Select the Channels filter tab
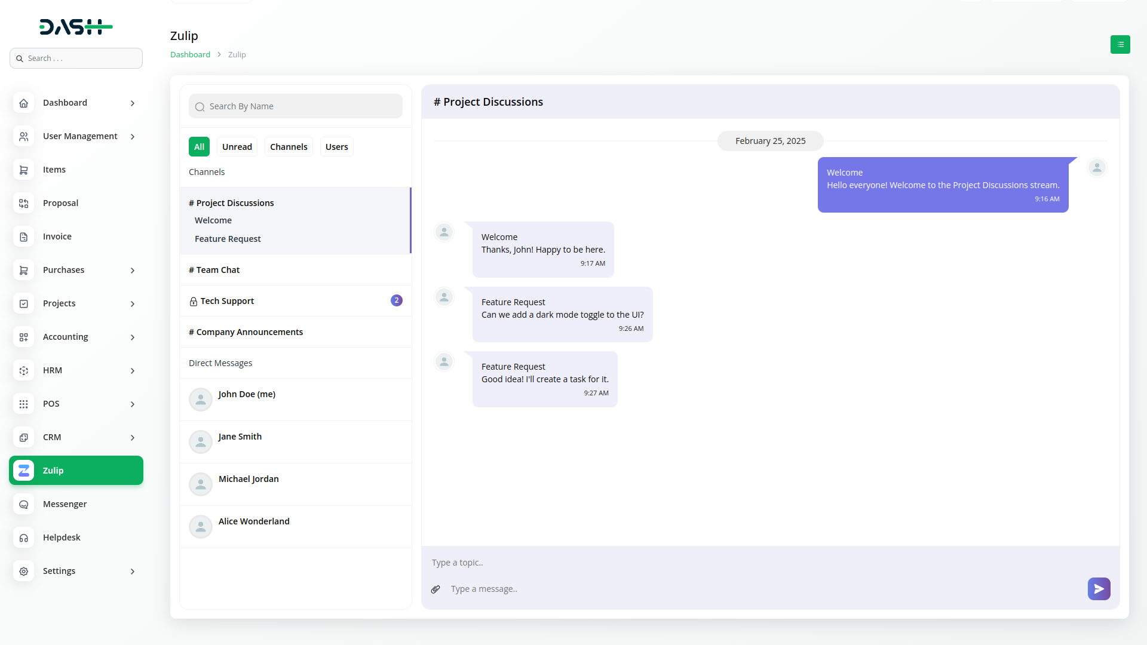The width and height of the screenshot is (1147, 645). [x=289, y=147]
